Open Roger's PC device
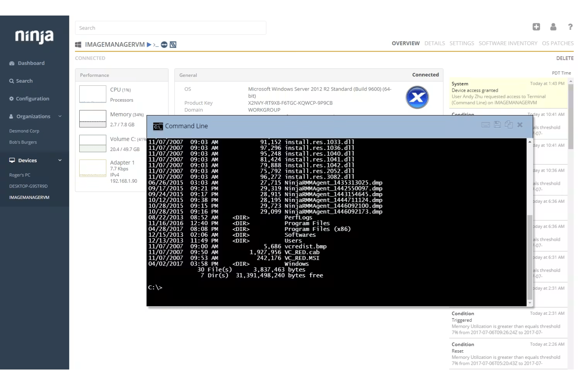578x385 pixels. [x=20, y=175]
